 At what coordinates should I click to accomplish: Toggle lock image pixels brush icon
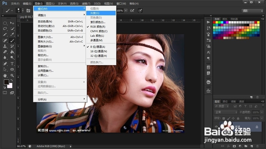coord(229,118)
